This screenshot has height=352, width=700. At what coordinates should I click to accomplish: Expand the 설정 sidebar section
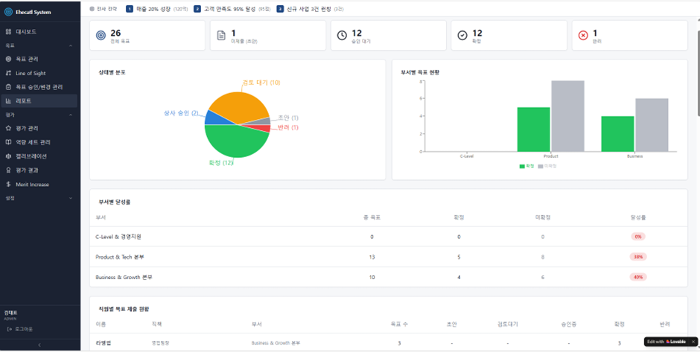(x=71, y=198)
